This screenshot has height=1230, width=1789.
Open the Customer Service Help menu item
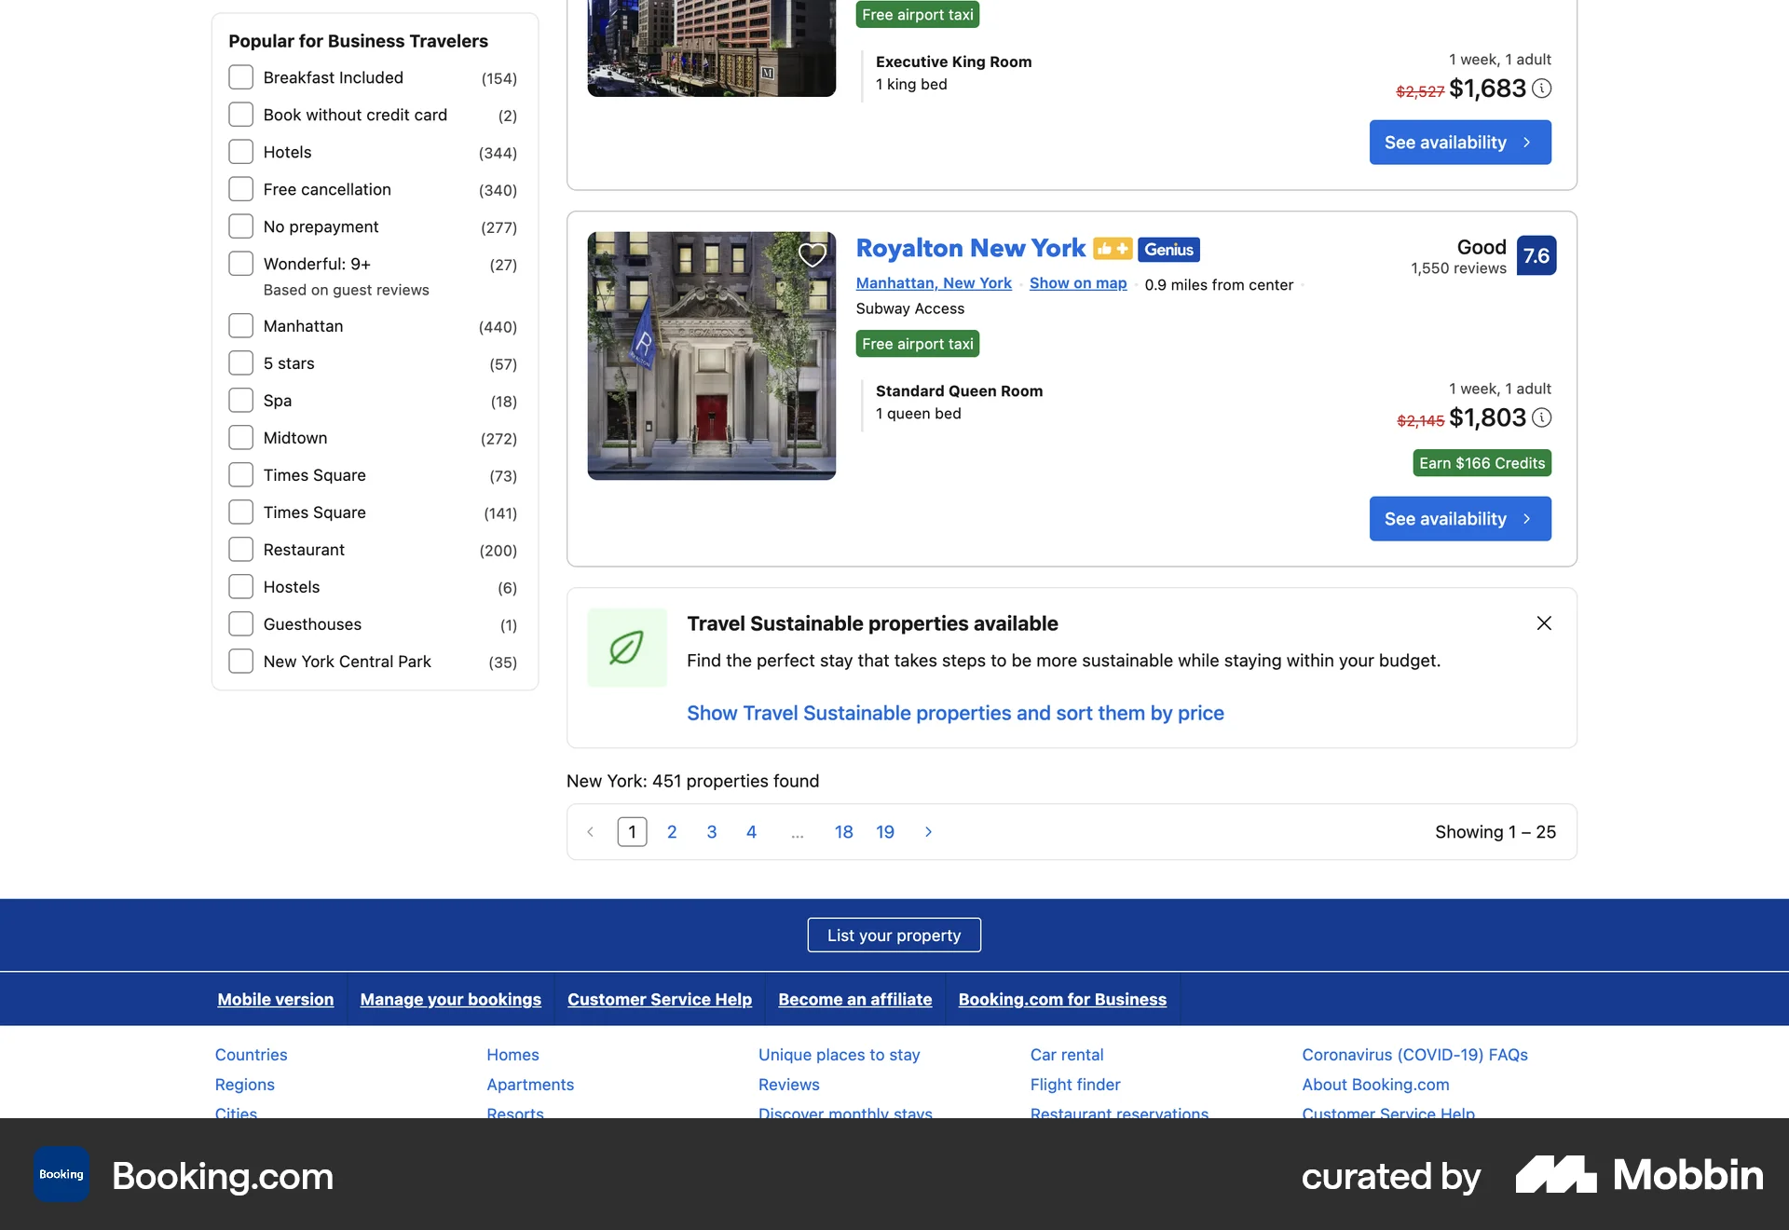pos(659,999)
